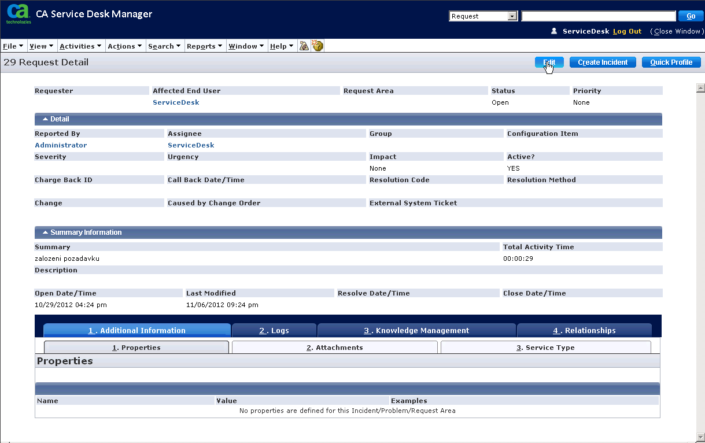Click the Open Date value 10/29/2012 04:24 pm

point(71,305)
